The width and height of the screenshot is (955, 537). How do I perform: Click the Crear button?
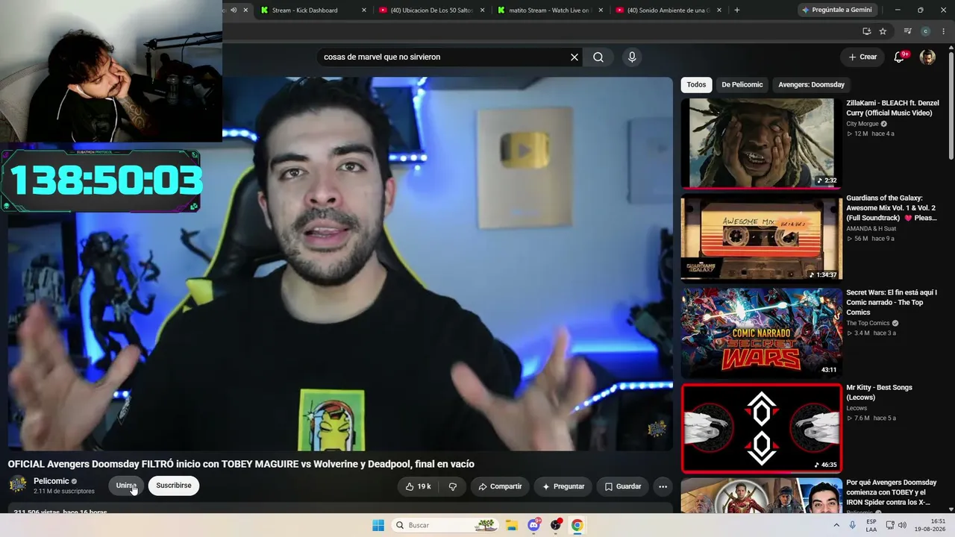pos(862,57)
